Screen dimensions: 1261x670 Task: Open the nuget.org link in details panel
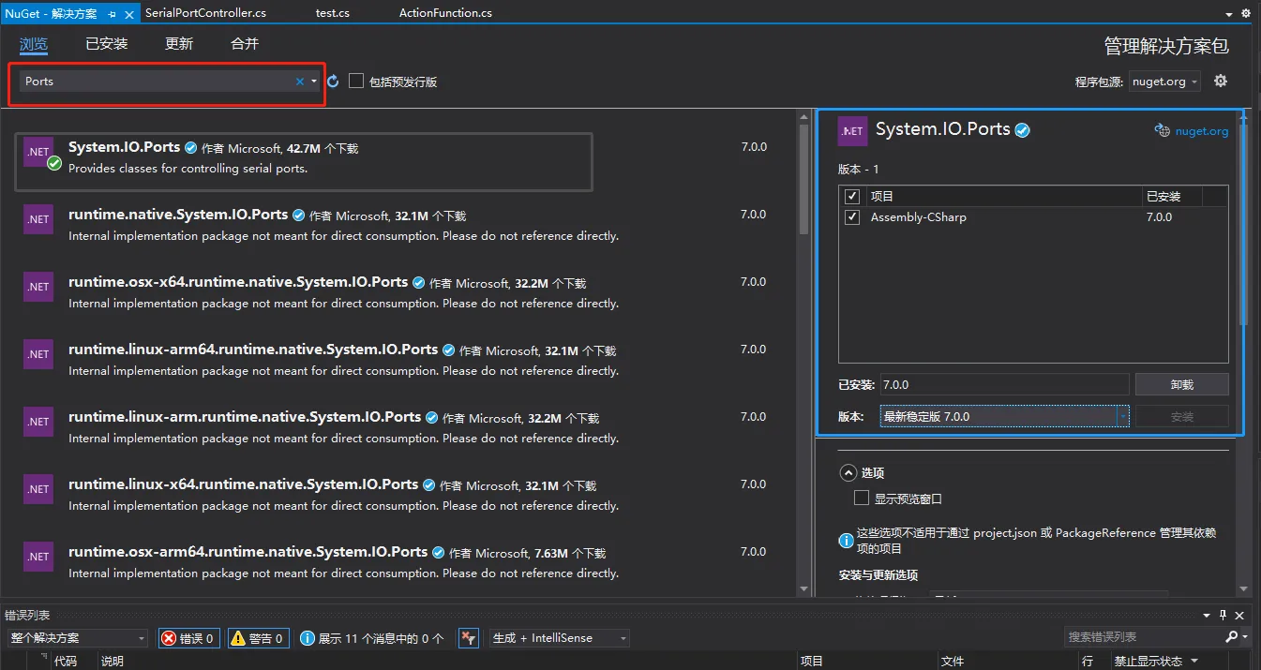pyautogui.click(x=1201, y=131)
